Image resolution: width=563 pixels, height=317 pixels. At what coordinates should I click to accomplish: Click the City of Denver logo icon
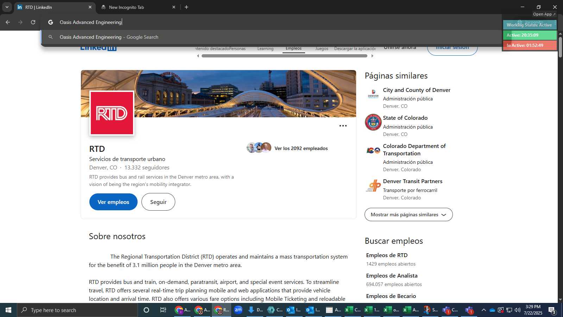click(x=373, y=94)
